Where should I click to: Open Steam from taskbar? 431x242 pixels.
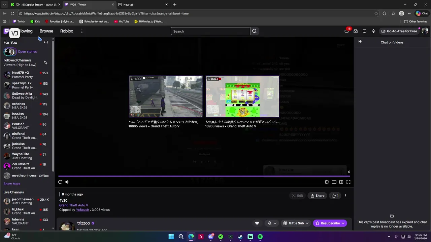click(240, 237)
